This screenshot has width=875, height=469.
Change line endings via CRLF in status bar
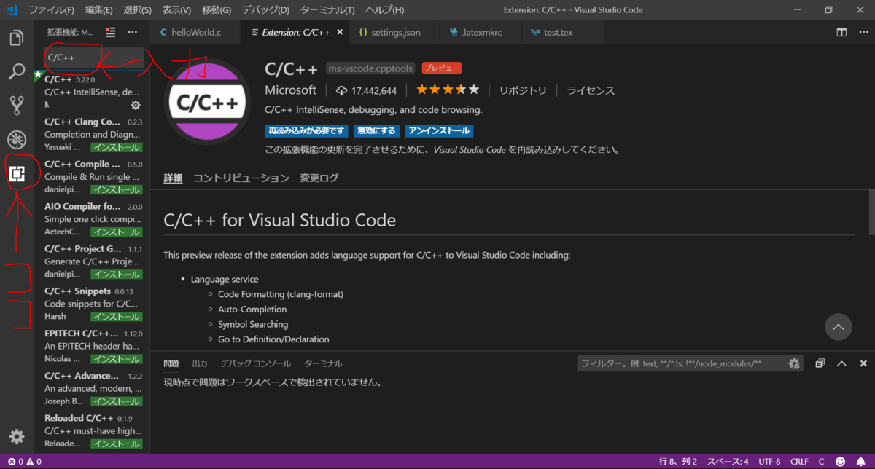click(x=799, y=462)
